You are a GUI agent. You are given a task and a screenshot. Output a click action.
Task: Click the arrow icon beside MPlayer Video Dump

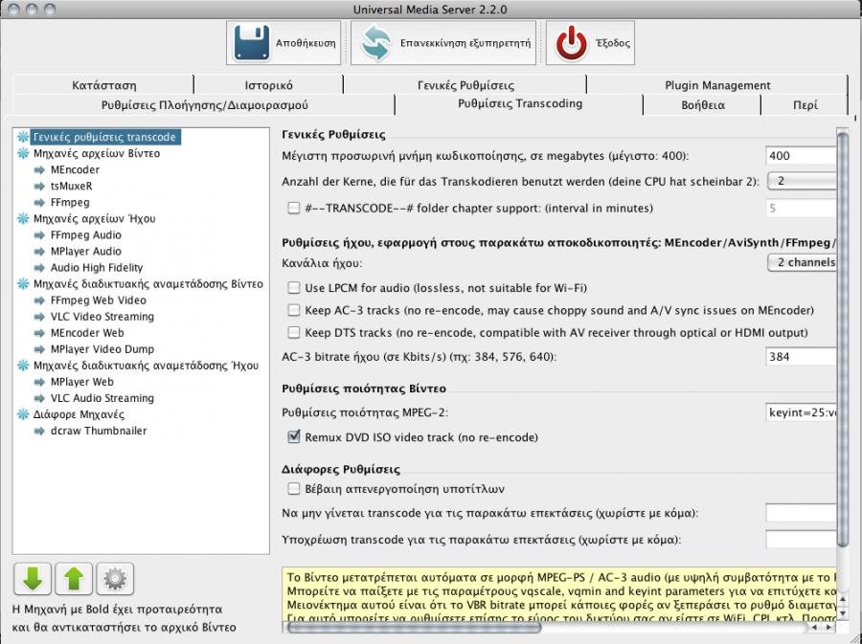[39, 349]
